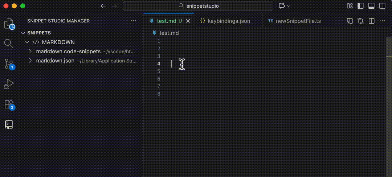Open the Search view in activity bar
This screenshot has width=392, height=177.
pos(9,44)
